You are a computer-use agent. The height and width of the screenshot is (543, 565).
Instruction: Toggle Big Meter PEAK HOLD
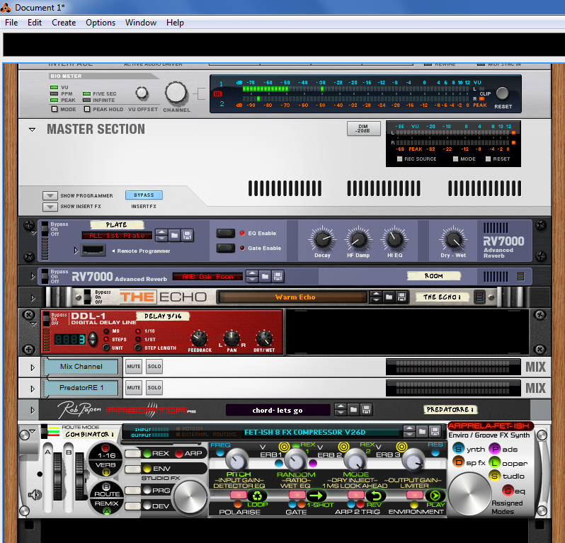pyautogui.click(x=87, y=109)
